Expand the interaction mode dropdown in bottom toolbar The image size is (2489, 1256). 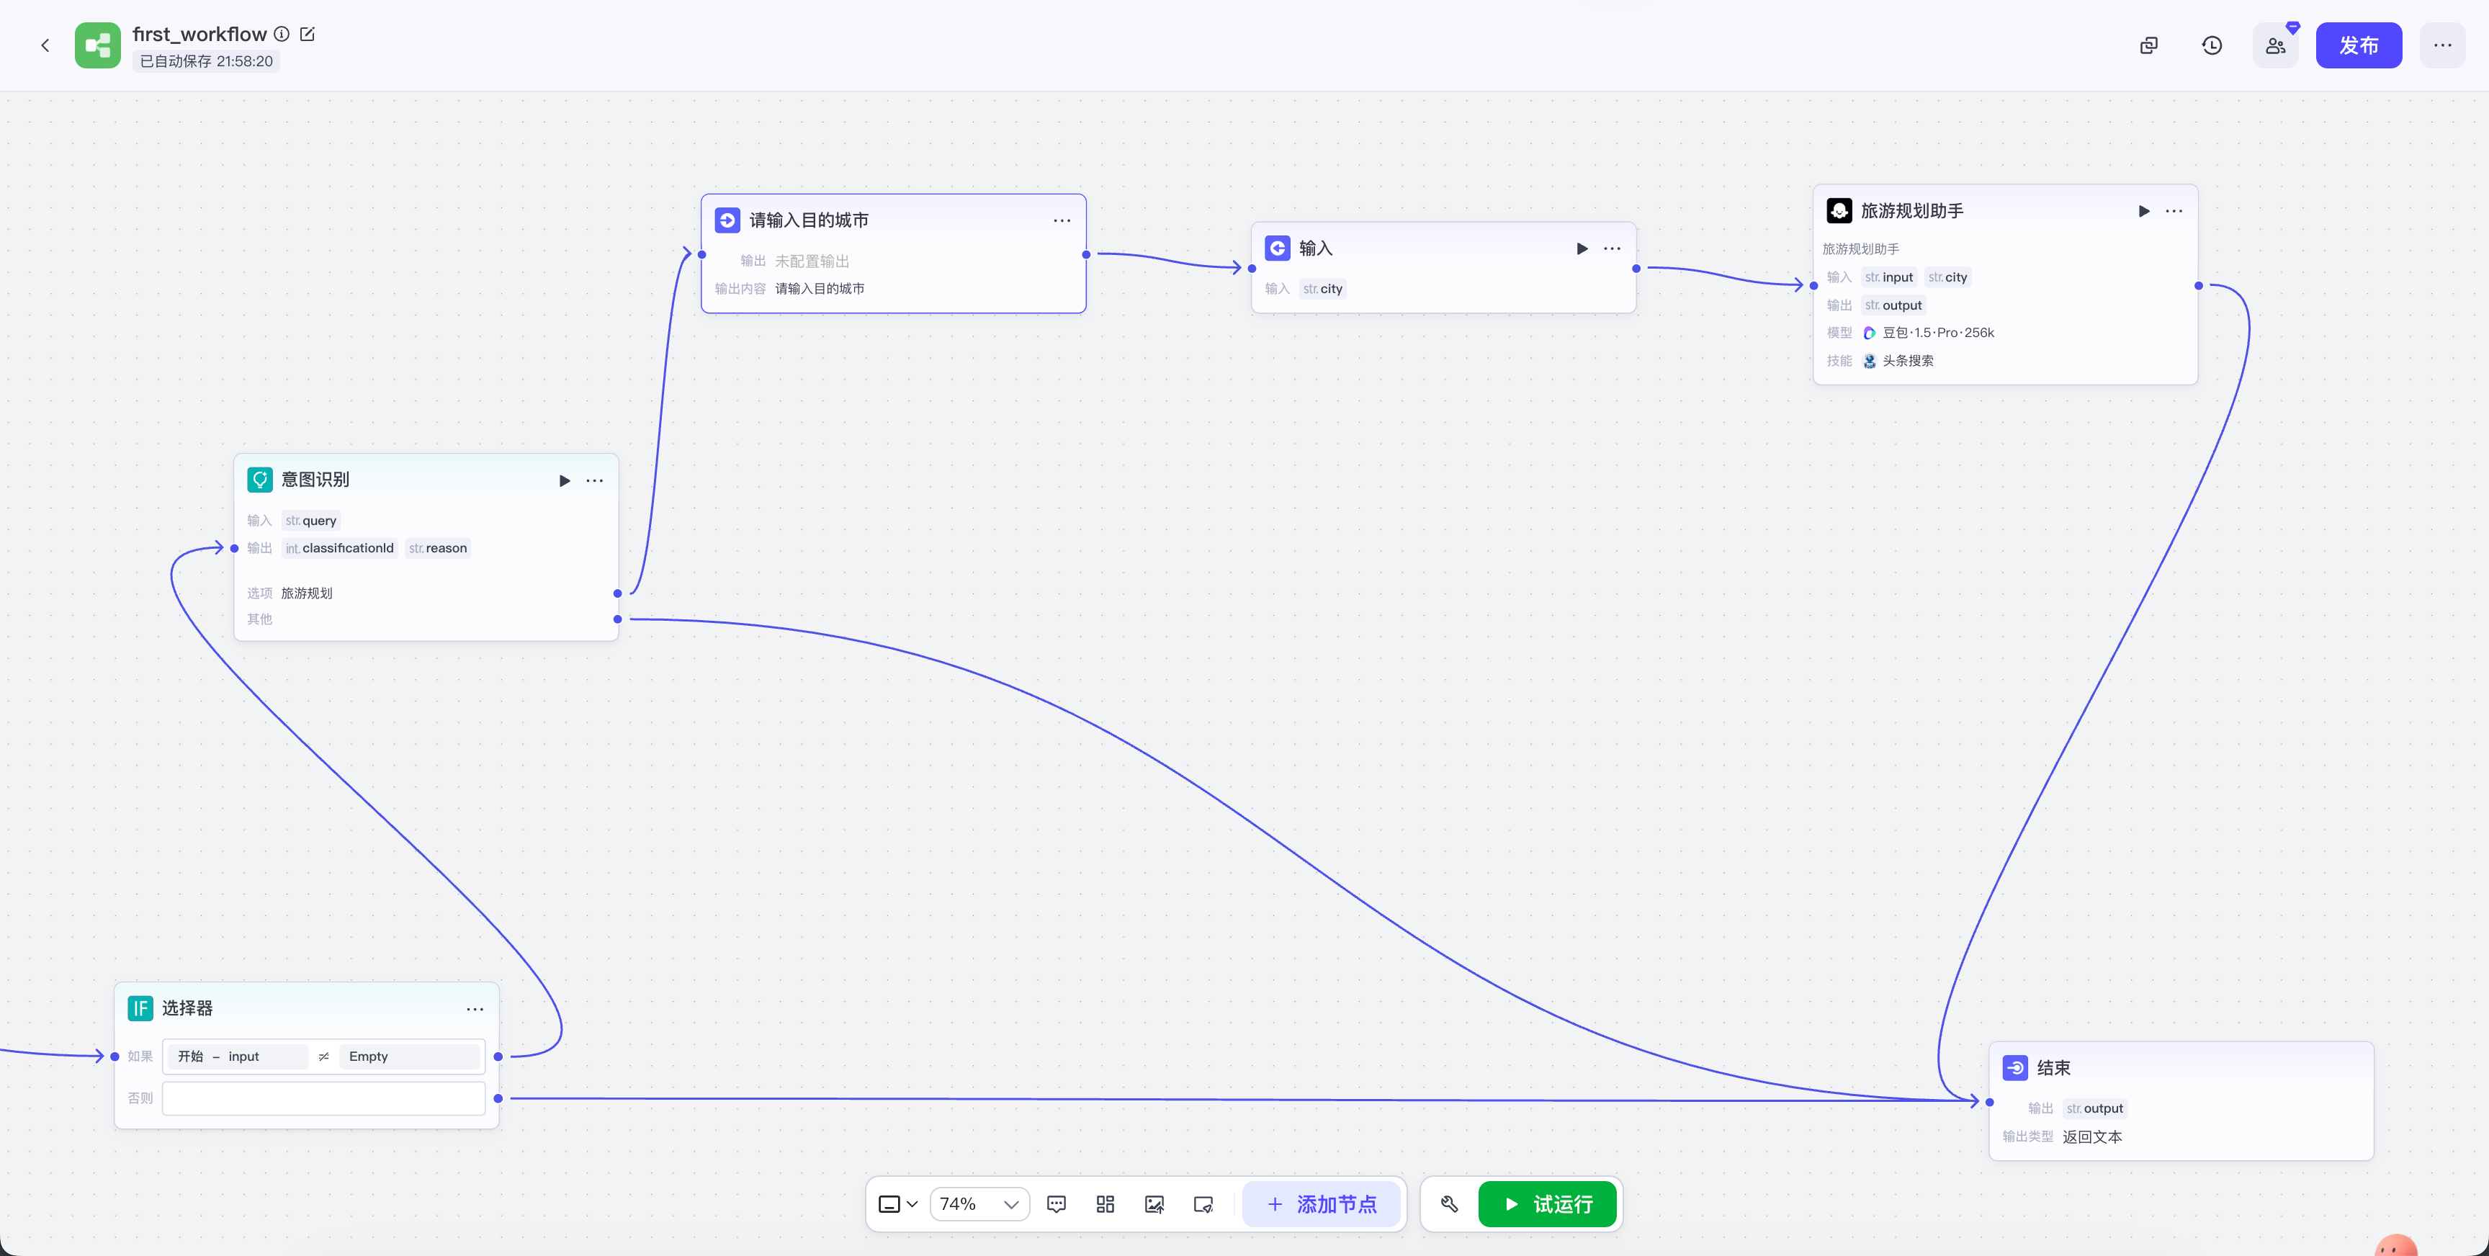click(x=897, y=1204)
